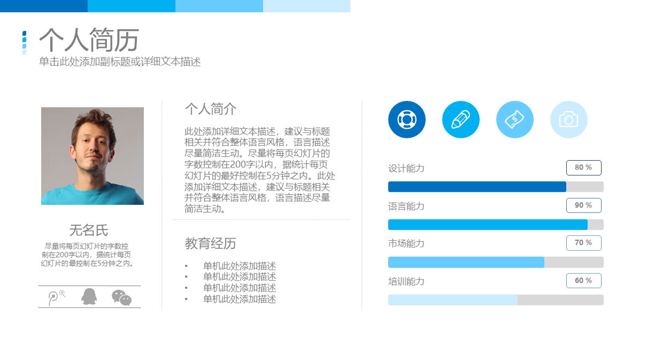Select the portrait photo of the man

click(x=93, y=156)
